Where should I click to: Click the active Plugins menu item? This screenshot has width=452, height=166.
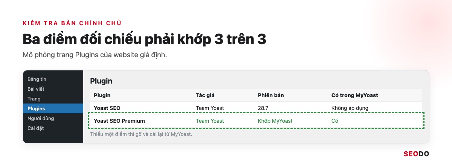click(53, 108)
